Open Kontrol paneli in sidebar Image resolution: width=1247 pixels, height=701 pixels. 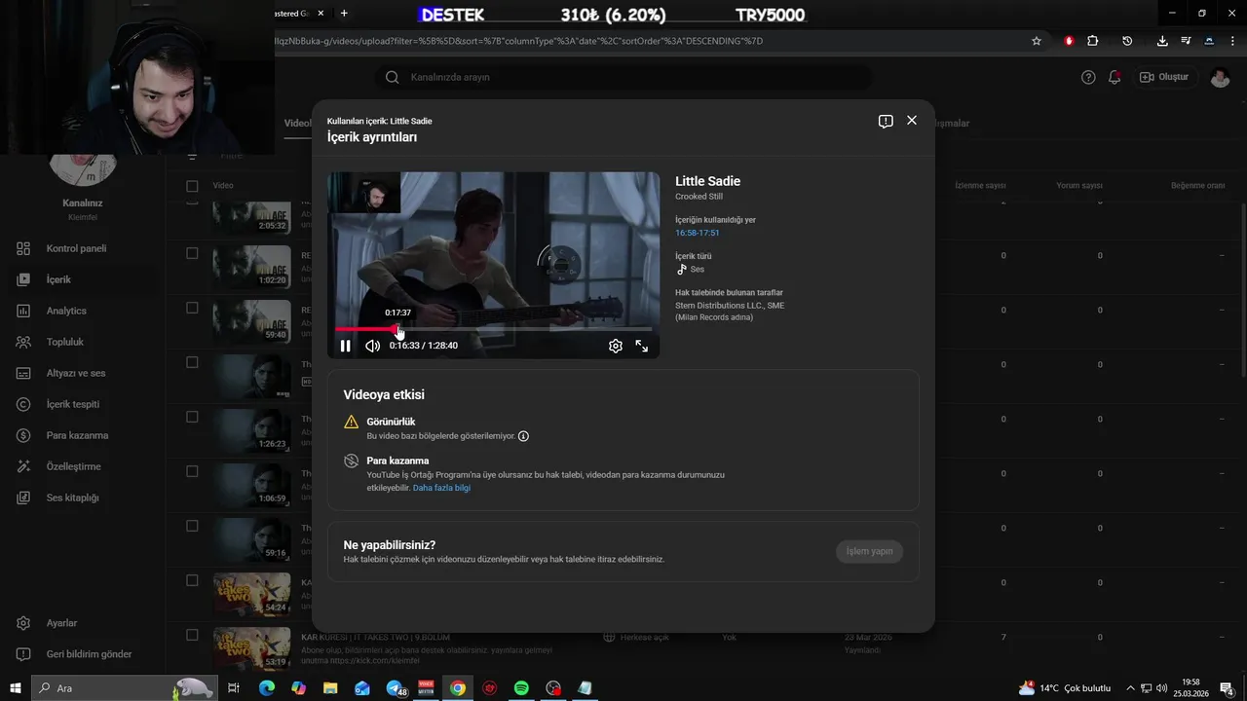tap(76, 248)
